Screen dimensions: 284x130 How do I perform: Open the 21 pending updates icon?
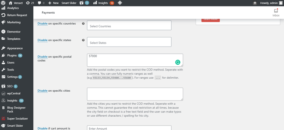pyautogui.click(x=30, y=3)
